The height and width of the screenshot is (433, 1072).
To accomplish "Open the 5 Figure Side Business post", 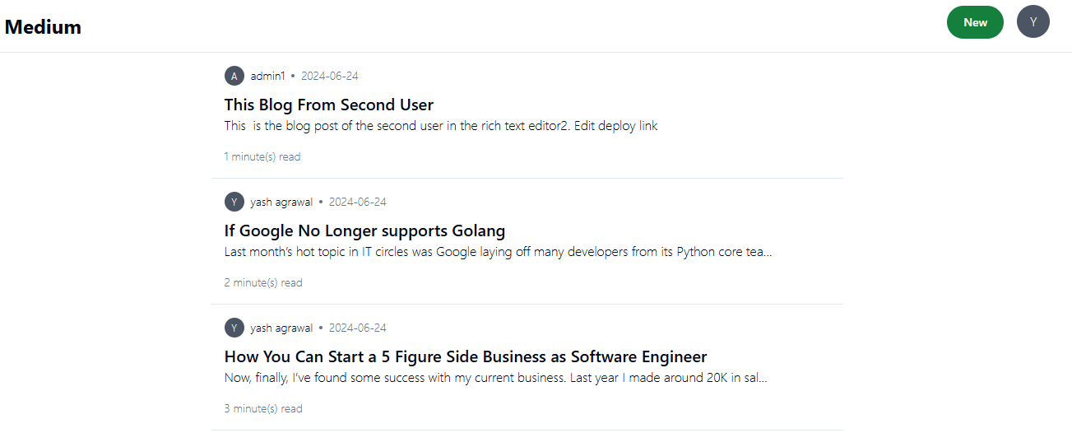I will tap(465, 356).
